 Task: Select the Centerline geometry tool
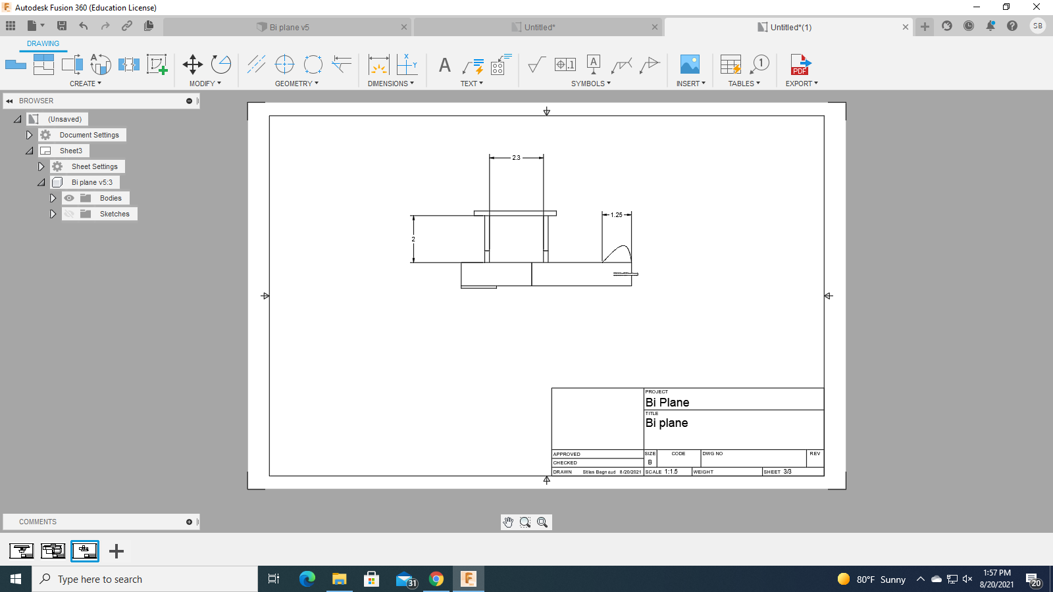(257, 64)
